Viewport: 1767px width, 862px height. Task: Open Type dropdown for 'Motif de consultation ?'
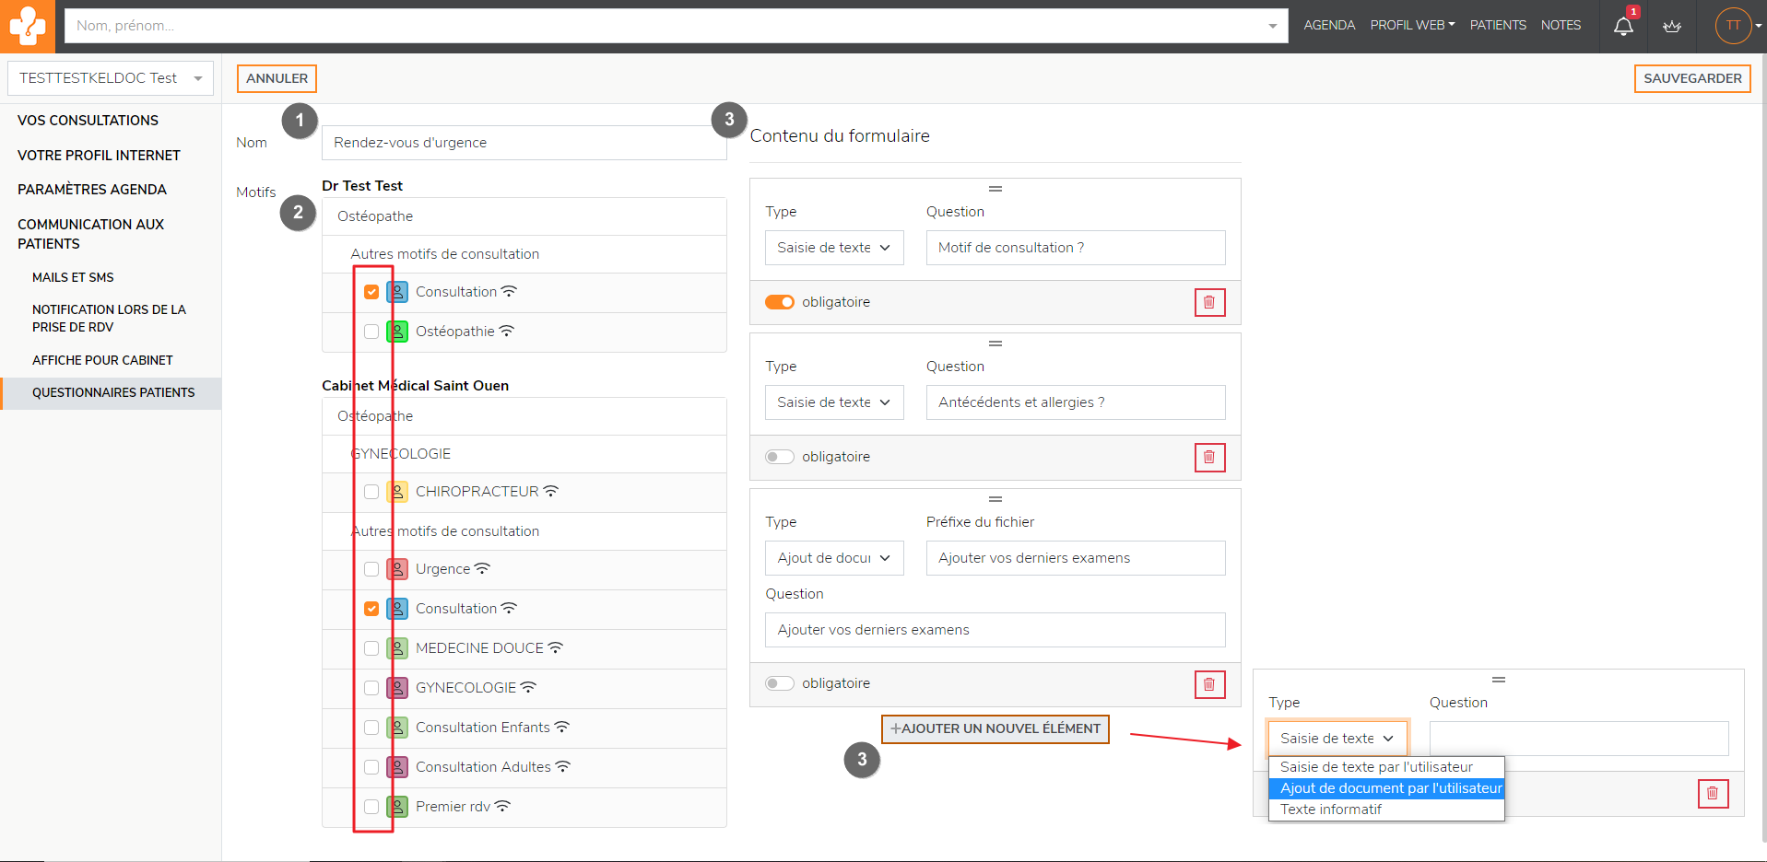[833, 248]
